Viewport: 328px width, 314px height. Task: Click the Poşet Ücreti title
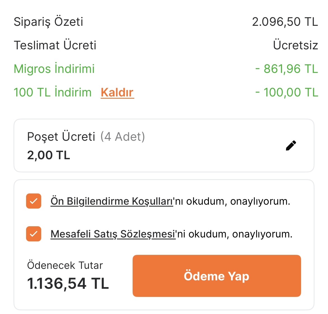[61, 137]
